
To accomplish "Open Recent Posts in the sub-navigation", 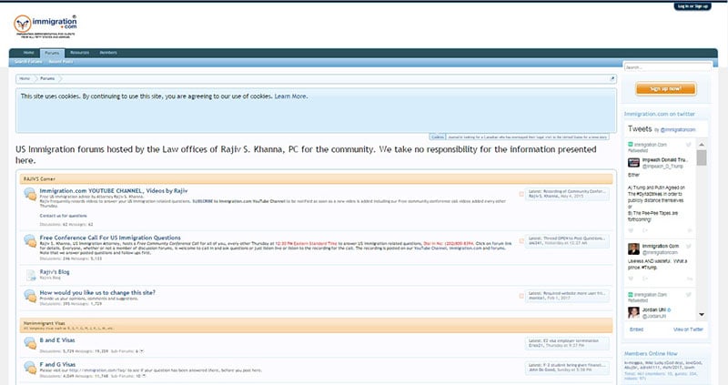I will pos(61,62).
